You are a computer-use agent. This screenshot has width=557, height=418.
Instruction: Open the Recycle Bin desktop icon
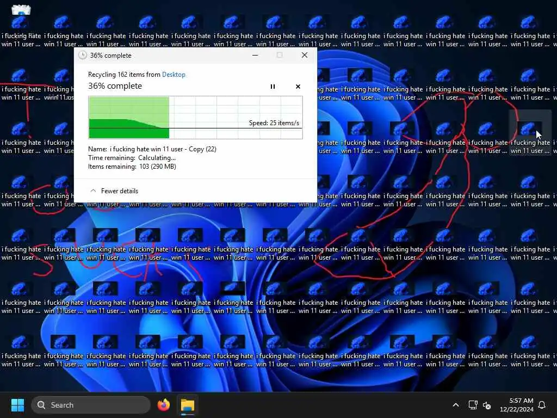click(21, 10)
